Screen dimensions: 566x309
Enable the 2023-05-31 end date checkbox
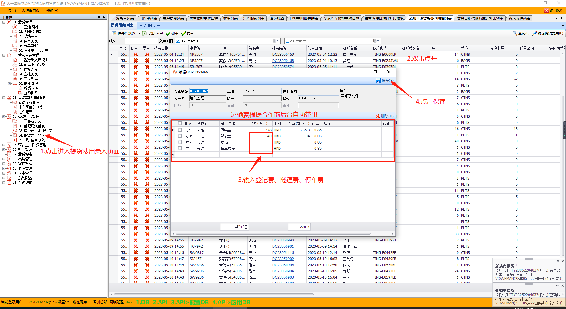pyautogui.click(x=288, y=41)
